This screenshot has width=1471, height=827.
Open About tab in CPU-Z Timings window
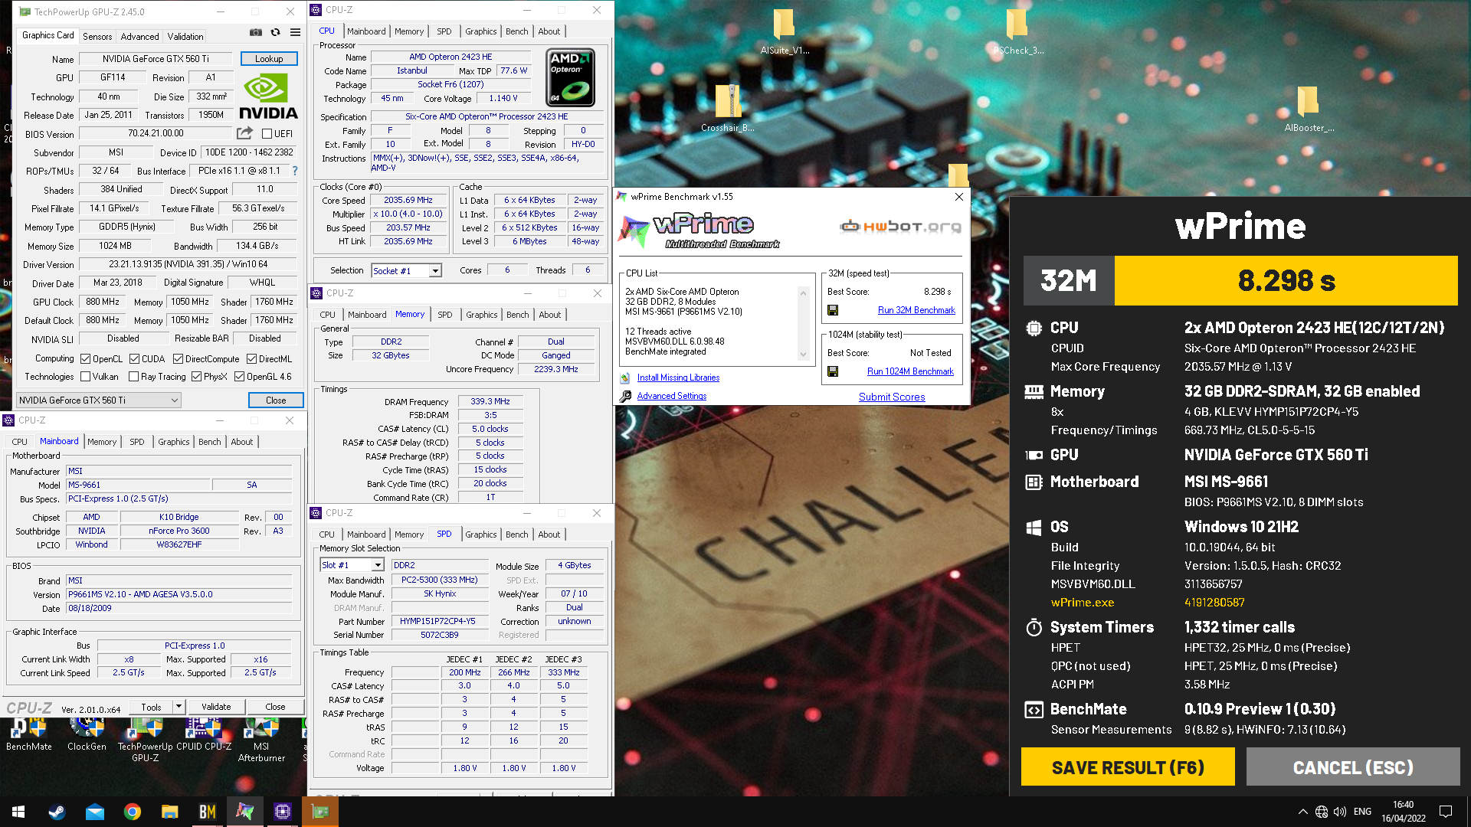coord(549,315)
